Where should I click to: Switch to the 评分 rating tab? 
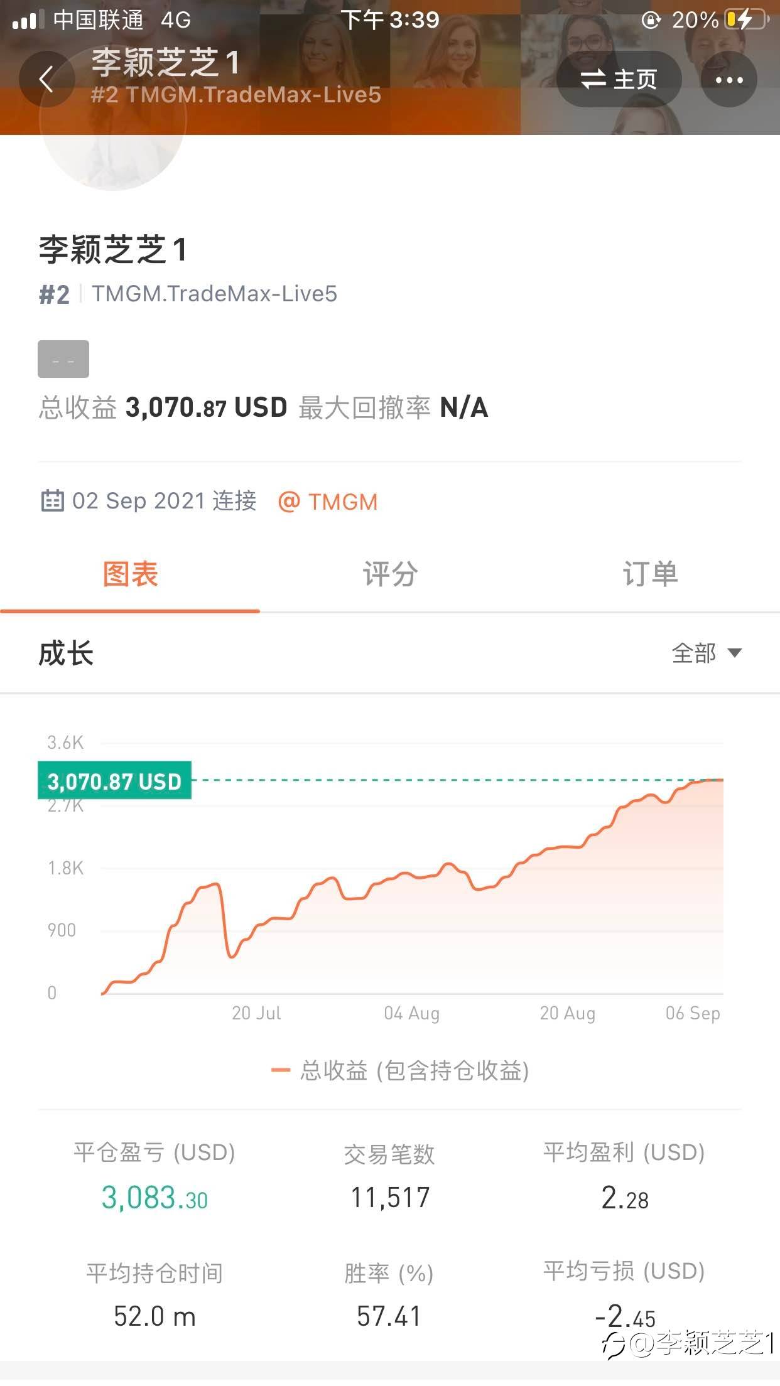[390, 574]
